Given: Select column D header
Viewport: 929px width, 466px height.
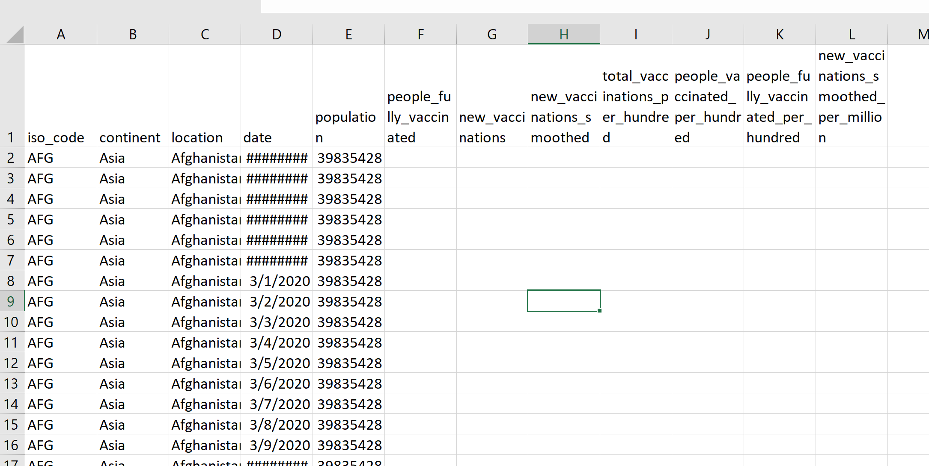Looking at the screenshot, I should coord(277,34).
